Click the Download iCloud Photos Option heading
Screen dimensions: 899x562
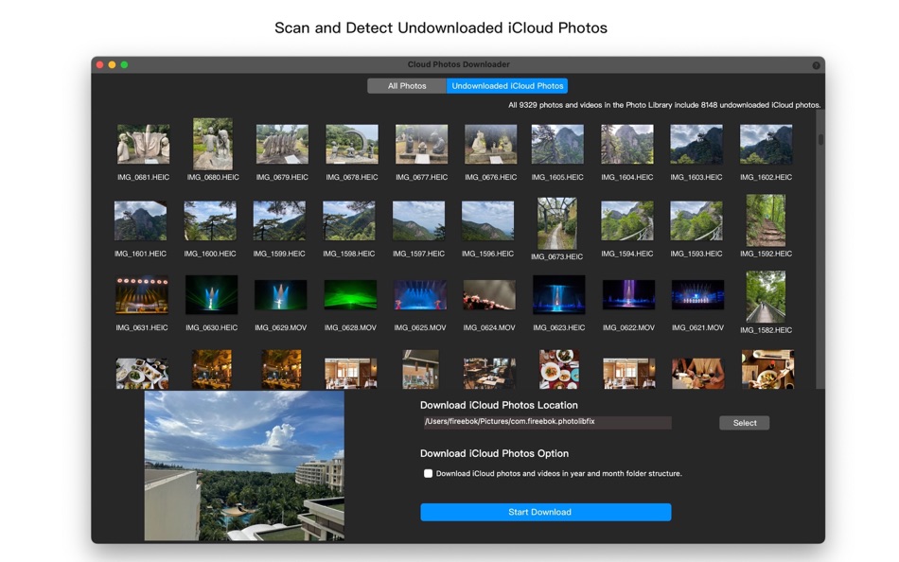[494, 453]
